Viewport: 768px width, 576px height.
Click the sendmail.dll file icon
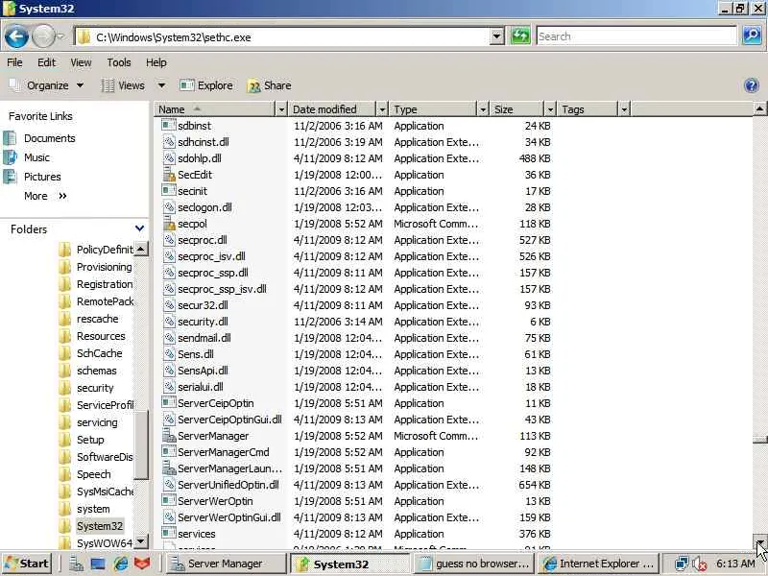tap(169, 338)
